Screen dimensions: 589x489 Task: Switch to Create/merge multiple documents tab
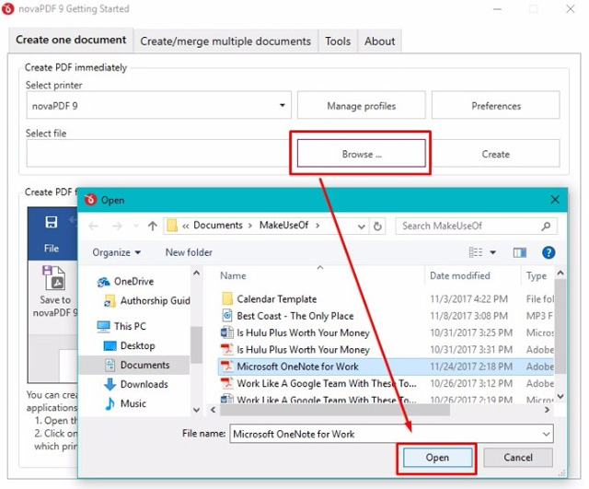point(225,41)
